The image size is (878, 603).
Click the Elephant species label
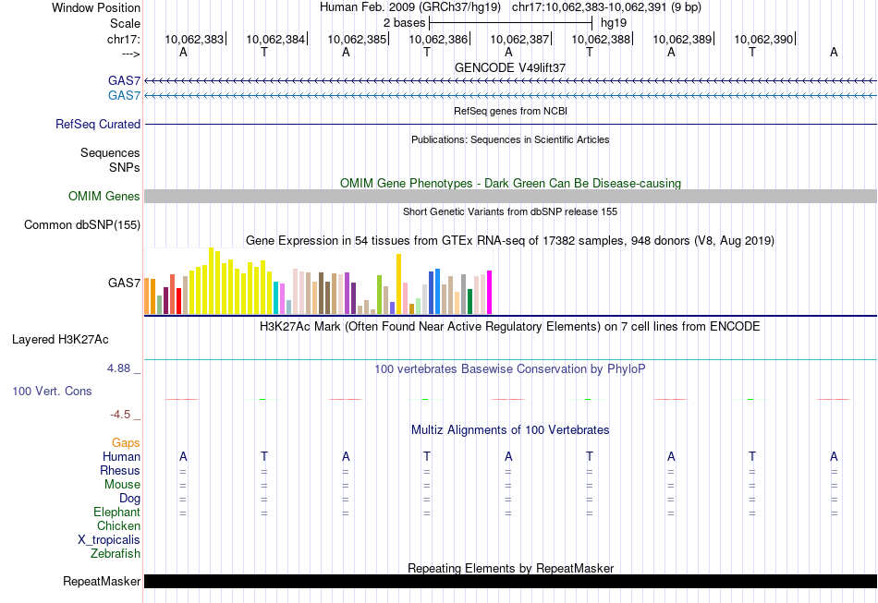tap(116, 512)
